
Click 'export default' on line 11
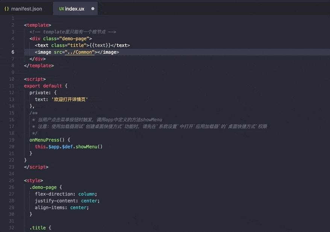pos(43,86)
